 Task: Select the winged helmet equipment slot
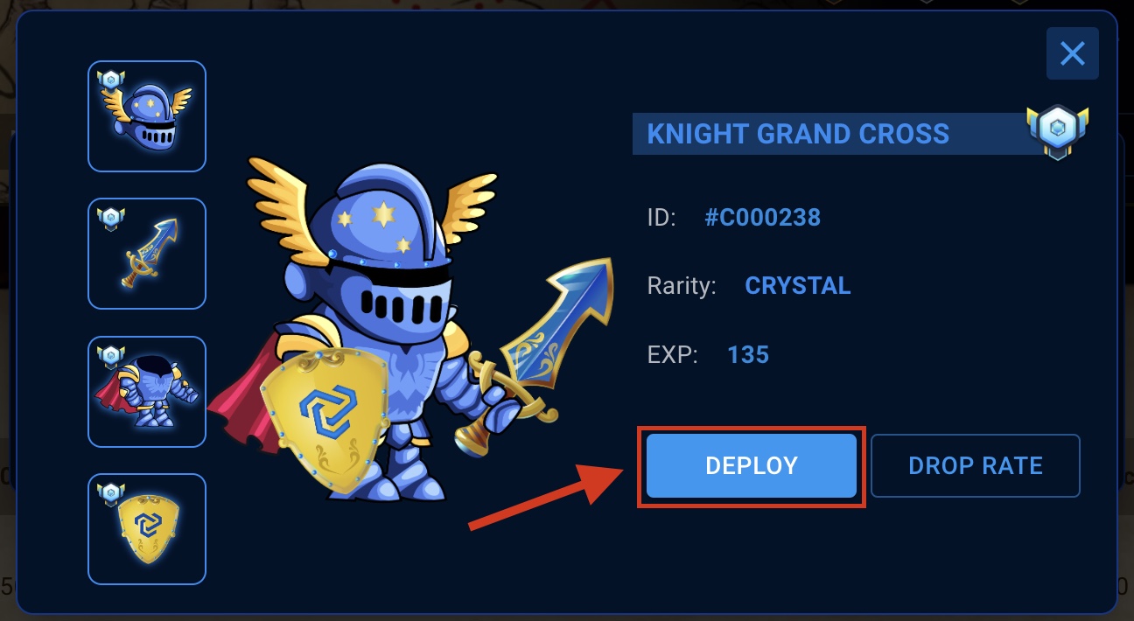tap(147, 116)
